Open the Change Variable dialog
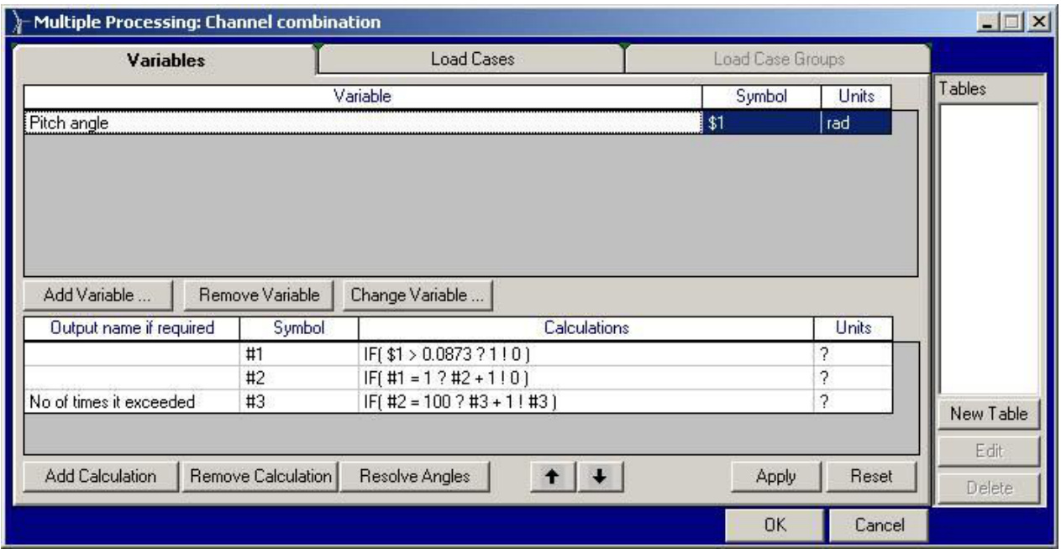 [417, 295]
